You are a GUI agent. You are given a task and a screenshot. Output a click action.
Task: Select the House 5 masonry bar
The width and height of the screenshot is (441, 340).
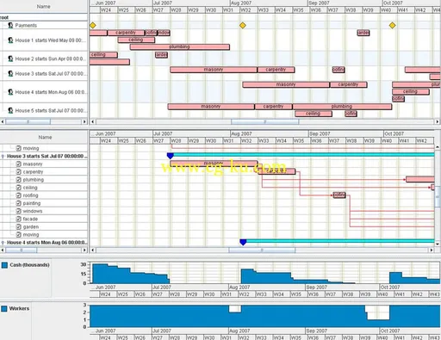(211, 107)
